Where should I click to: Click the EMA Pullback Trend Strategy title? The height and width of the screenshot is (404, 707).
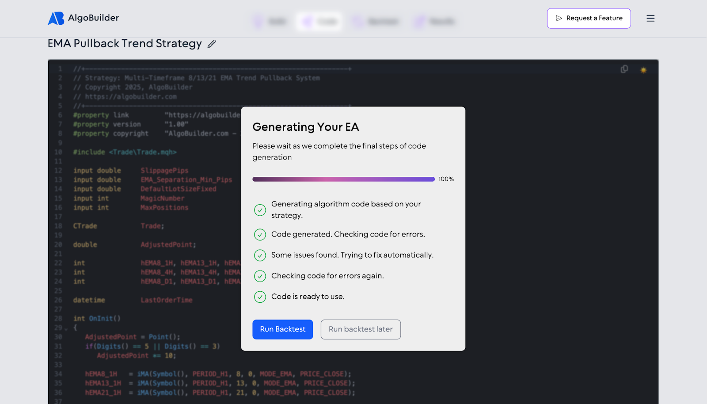click(x=124, y=43)
